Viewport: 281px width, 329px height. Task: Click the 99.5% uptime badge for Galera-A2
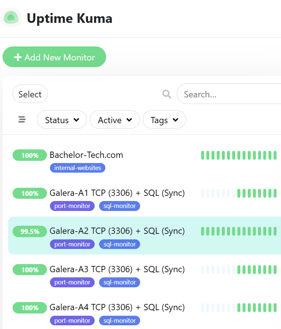pyautogui.click(x=30, y=231)
